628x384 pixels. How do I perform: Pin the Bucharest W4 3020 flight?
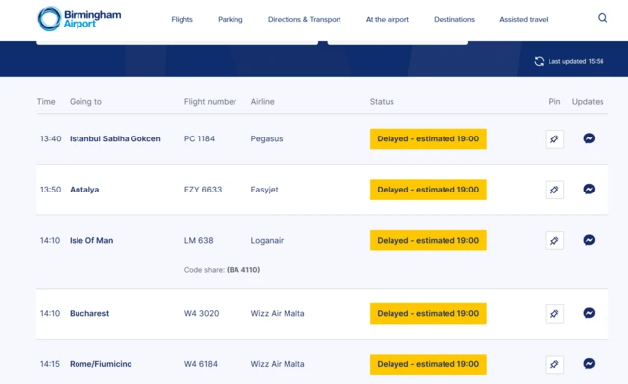click(554, 314)
